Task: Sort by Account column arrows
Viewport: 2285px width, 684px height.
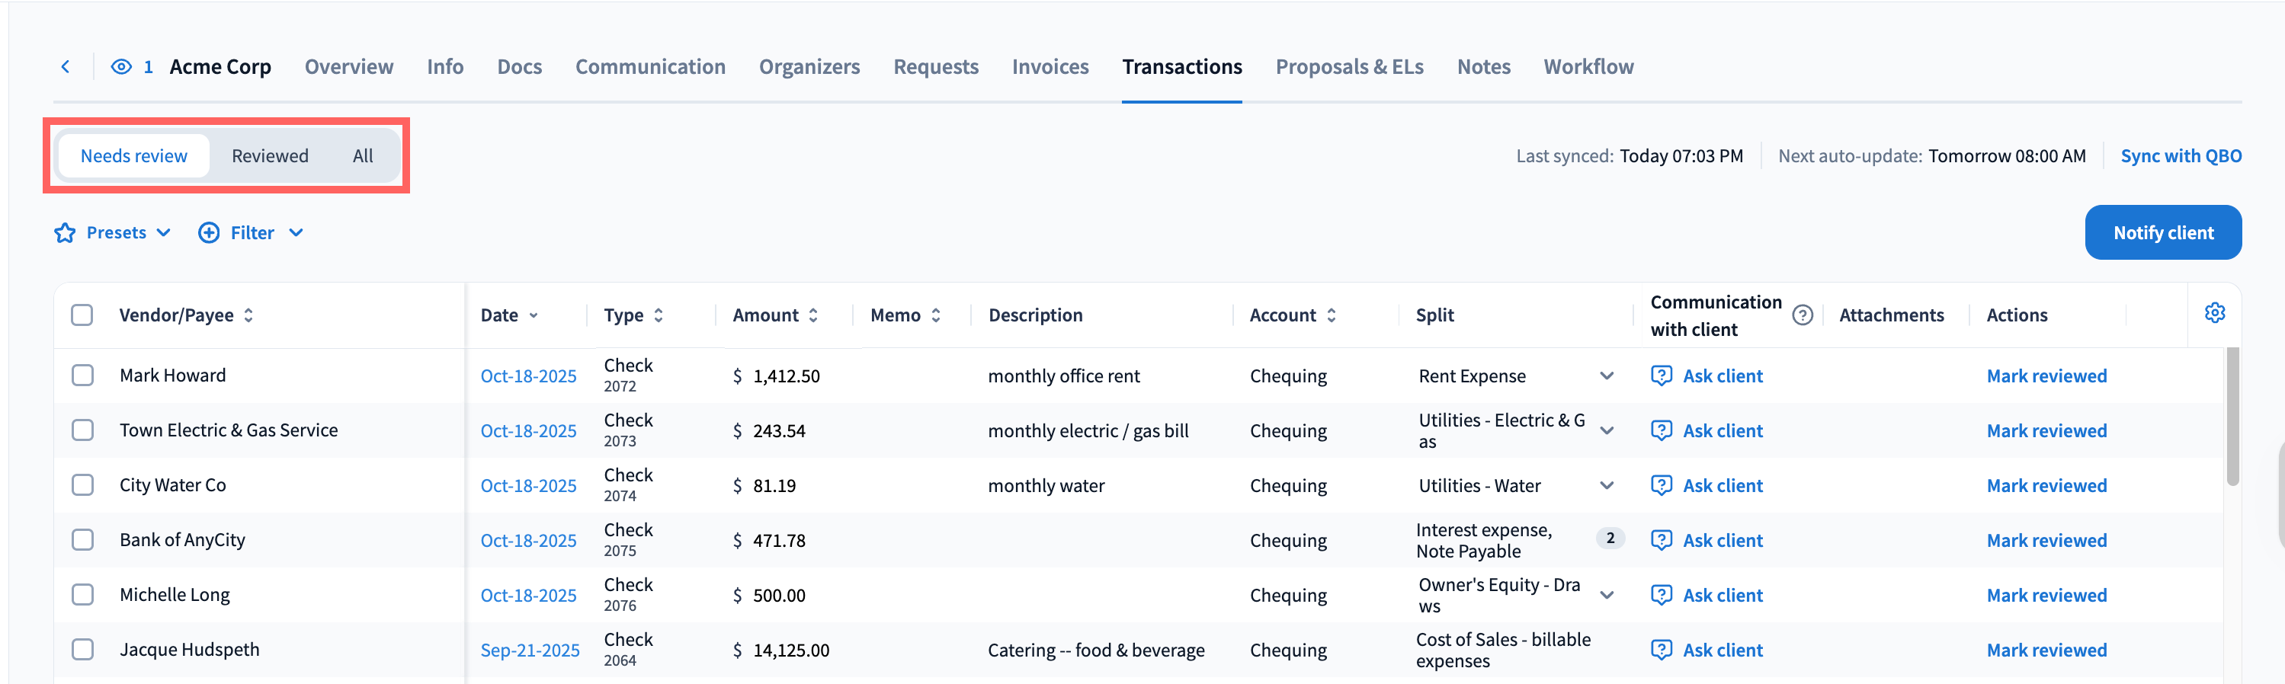Action: (x=1331, y=315)
